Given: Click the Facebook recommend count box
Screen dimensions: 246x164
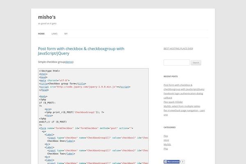Looking at the screenshot, I should click(182, 162).
